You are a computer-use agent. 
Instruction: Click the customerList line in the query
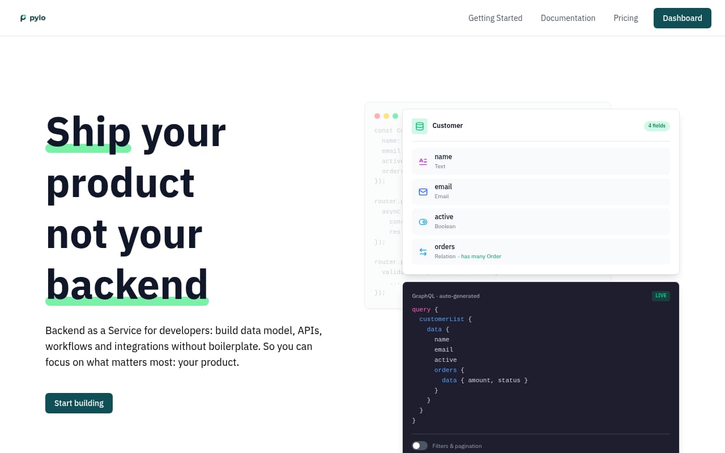[x=446, y=319]
